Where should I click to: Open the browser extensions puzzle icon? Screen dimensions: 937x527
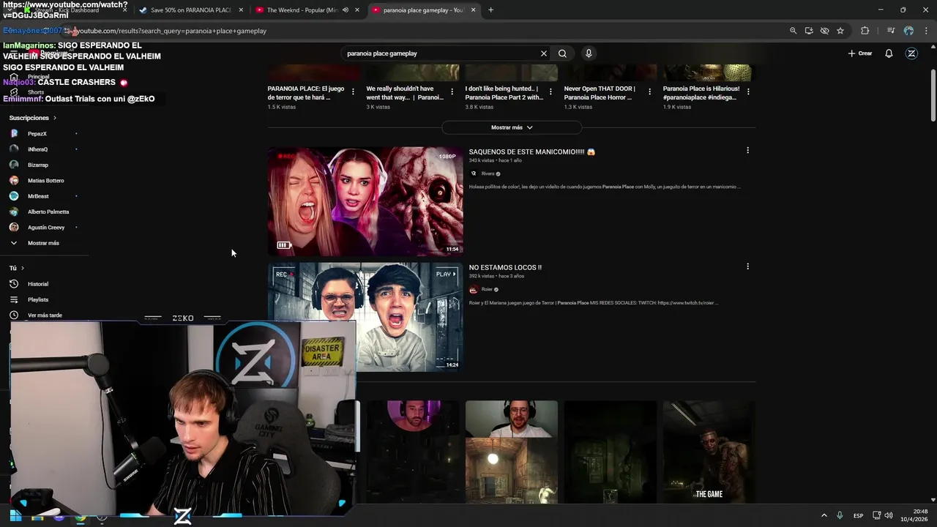865,31
